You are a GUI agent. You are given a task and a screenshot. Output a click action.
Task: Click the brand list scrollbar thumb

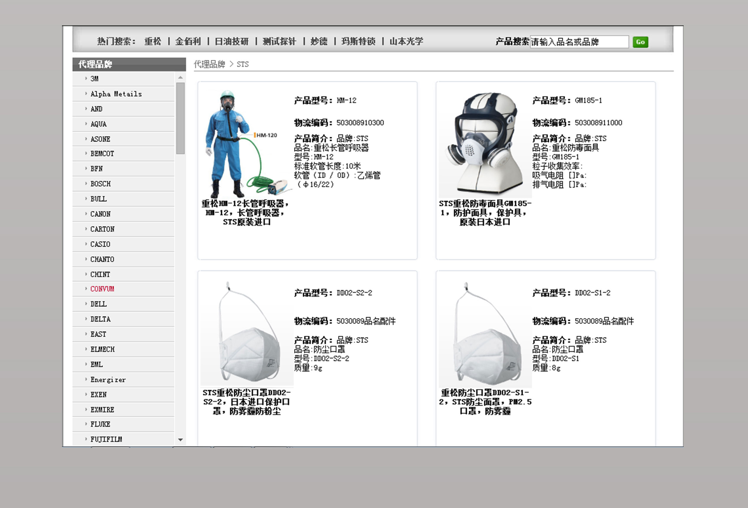pyautogui.click(x=180, y=118)
